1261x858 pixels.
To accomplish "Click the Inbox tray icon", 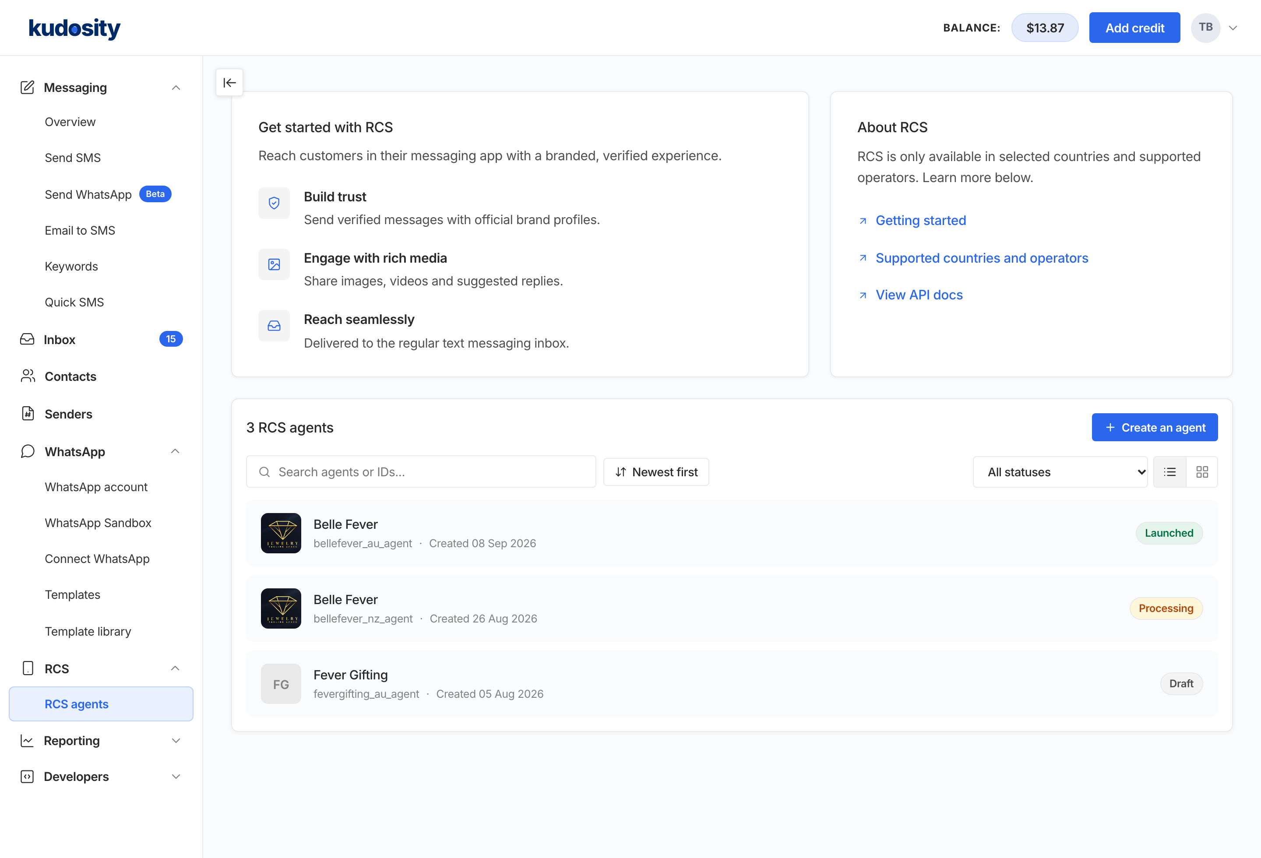I will (27, 339).
